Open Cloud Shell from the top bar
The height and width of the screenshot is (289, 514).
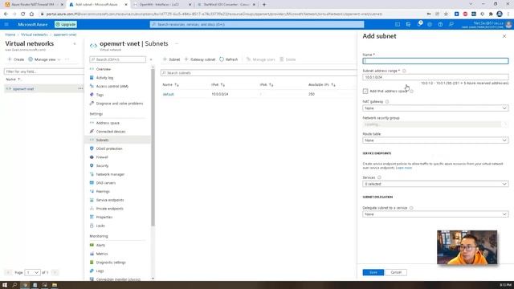click(398, 24)
